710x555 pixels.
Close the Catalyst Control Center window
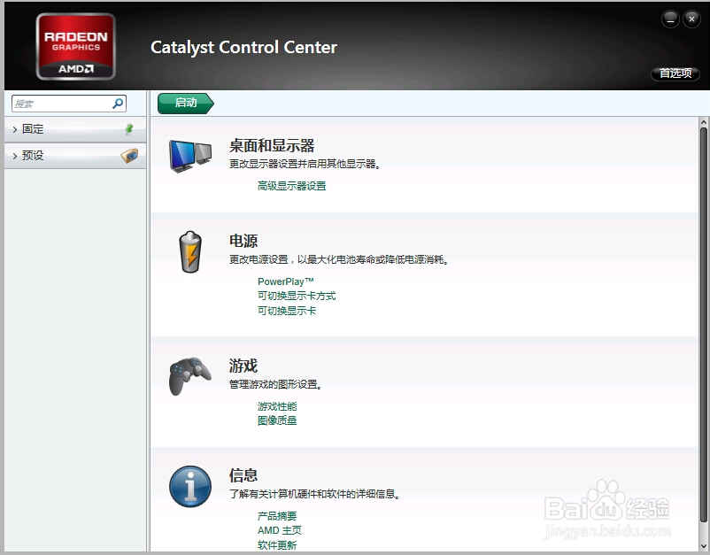coord(691,19)
